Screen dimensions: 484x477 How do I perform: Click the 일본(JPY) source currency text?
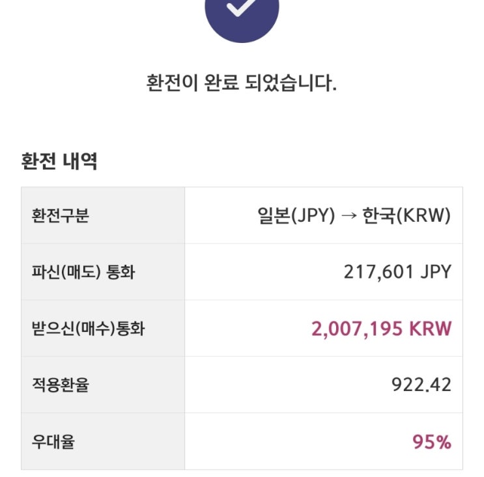tap(296, 215)
